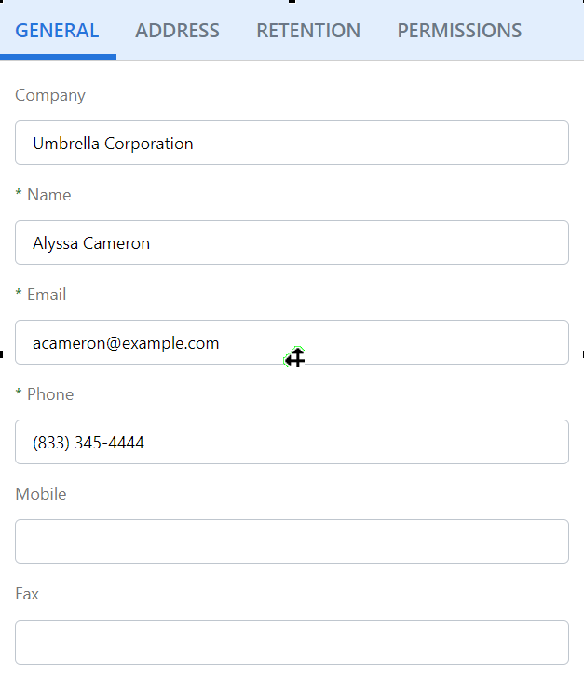Viewport: 584px width, 689px height.
Task: Go to the PERMISSIONS tab
Action: pyautogui.click(x=459, y=31)
